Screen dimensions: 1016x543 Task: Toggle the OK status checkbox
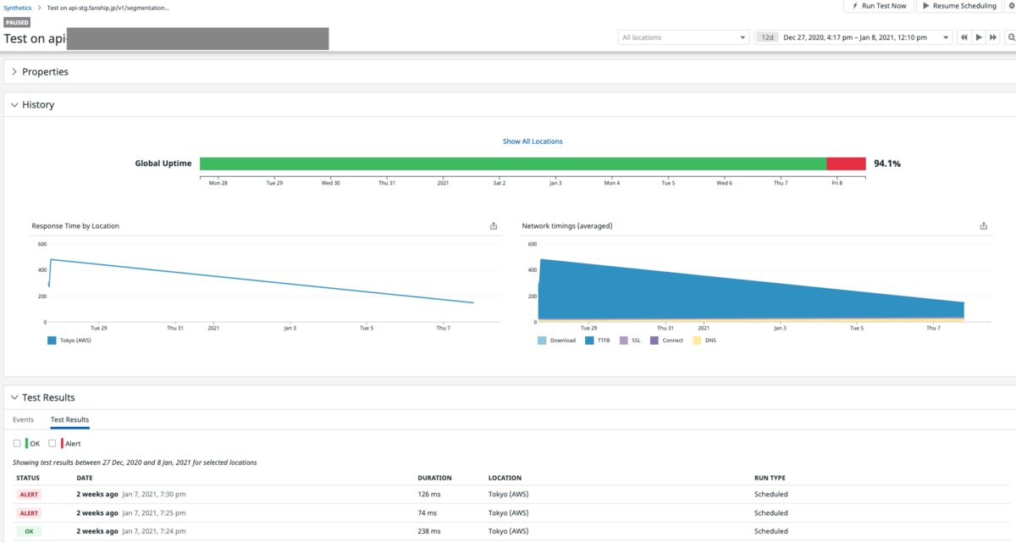pyautogui.click(x=17, y=443)
